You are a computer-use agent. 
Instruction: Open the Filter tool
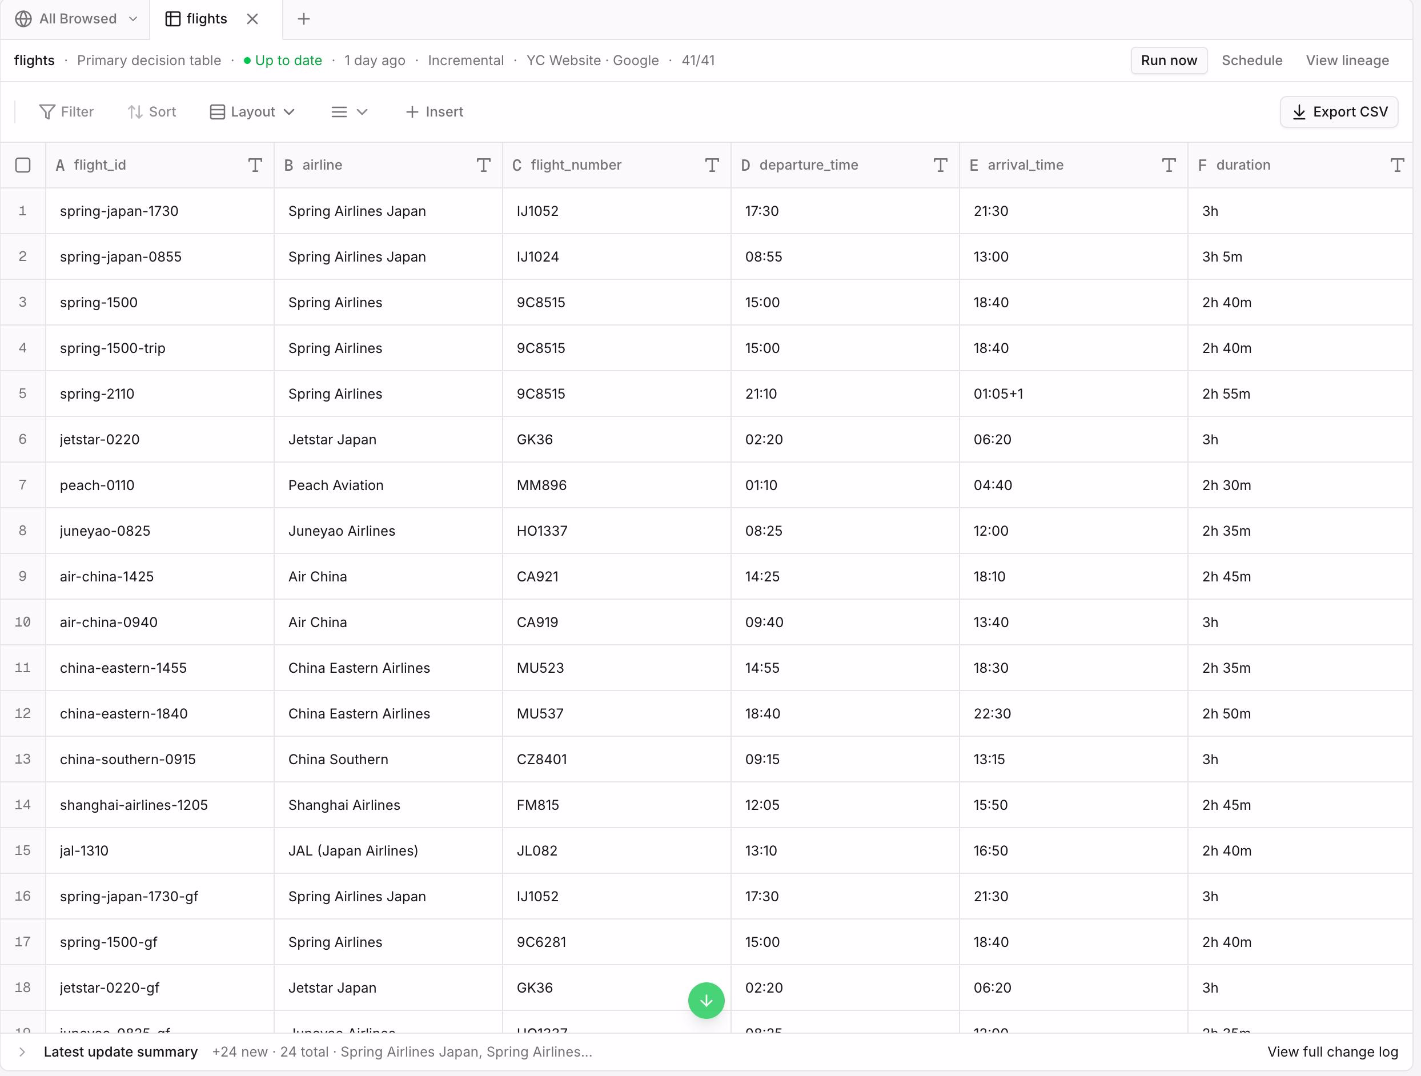coord(66,112)
